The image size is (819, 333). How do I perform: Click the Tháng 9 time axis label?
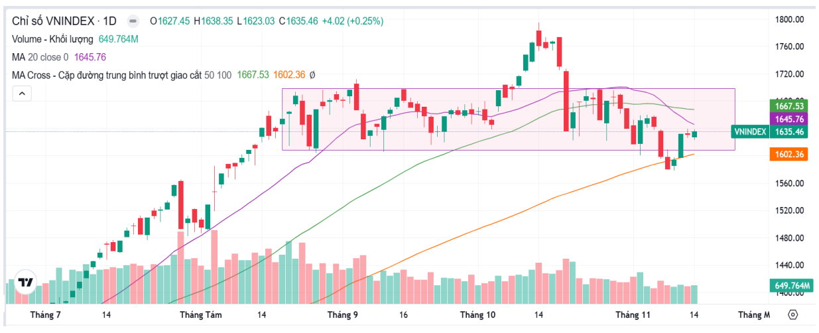343,315
